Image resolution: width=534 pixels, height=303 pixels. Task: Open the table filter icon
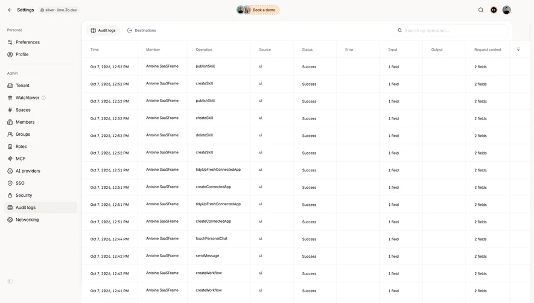(x=518, y=49)
